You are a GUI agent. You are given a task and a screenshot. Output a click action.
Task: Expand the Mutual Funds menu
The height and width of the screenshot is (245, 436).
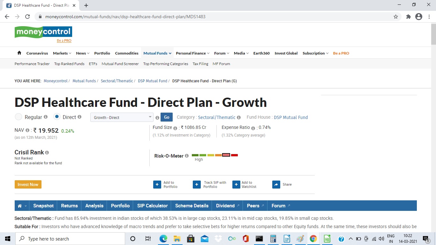pyautogui.click(x=157, y=53)
